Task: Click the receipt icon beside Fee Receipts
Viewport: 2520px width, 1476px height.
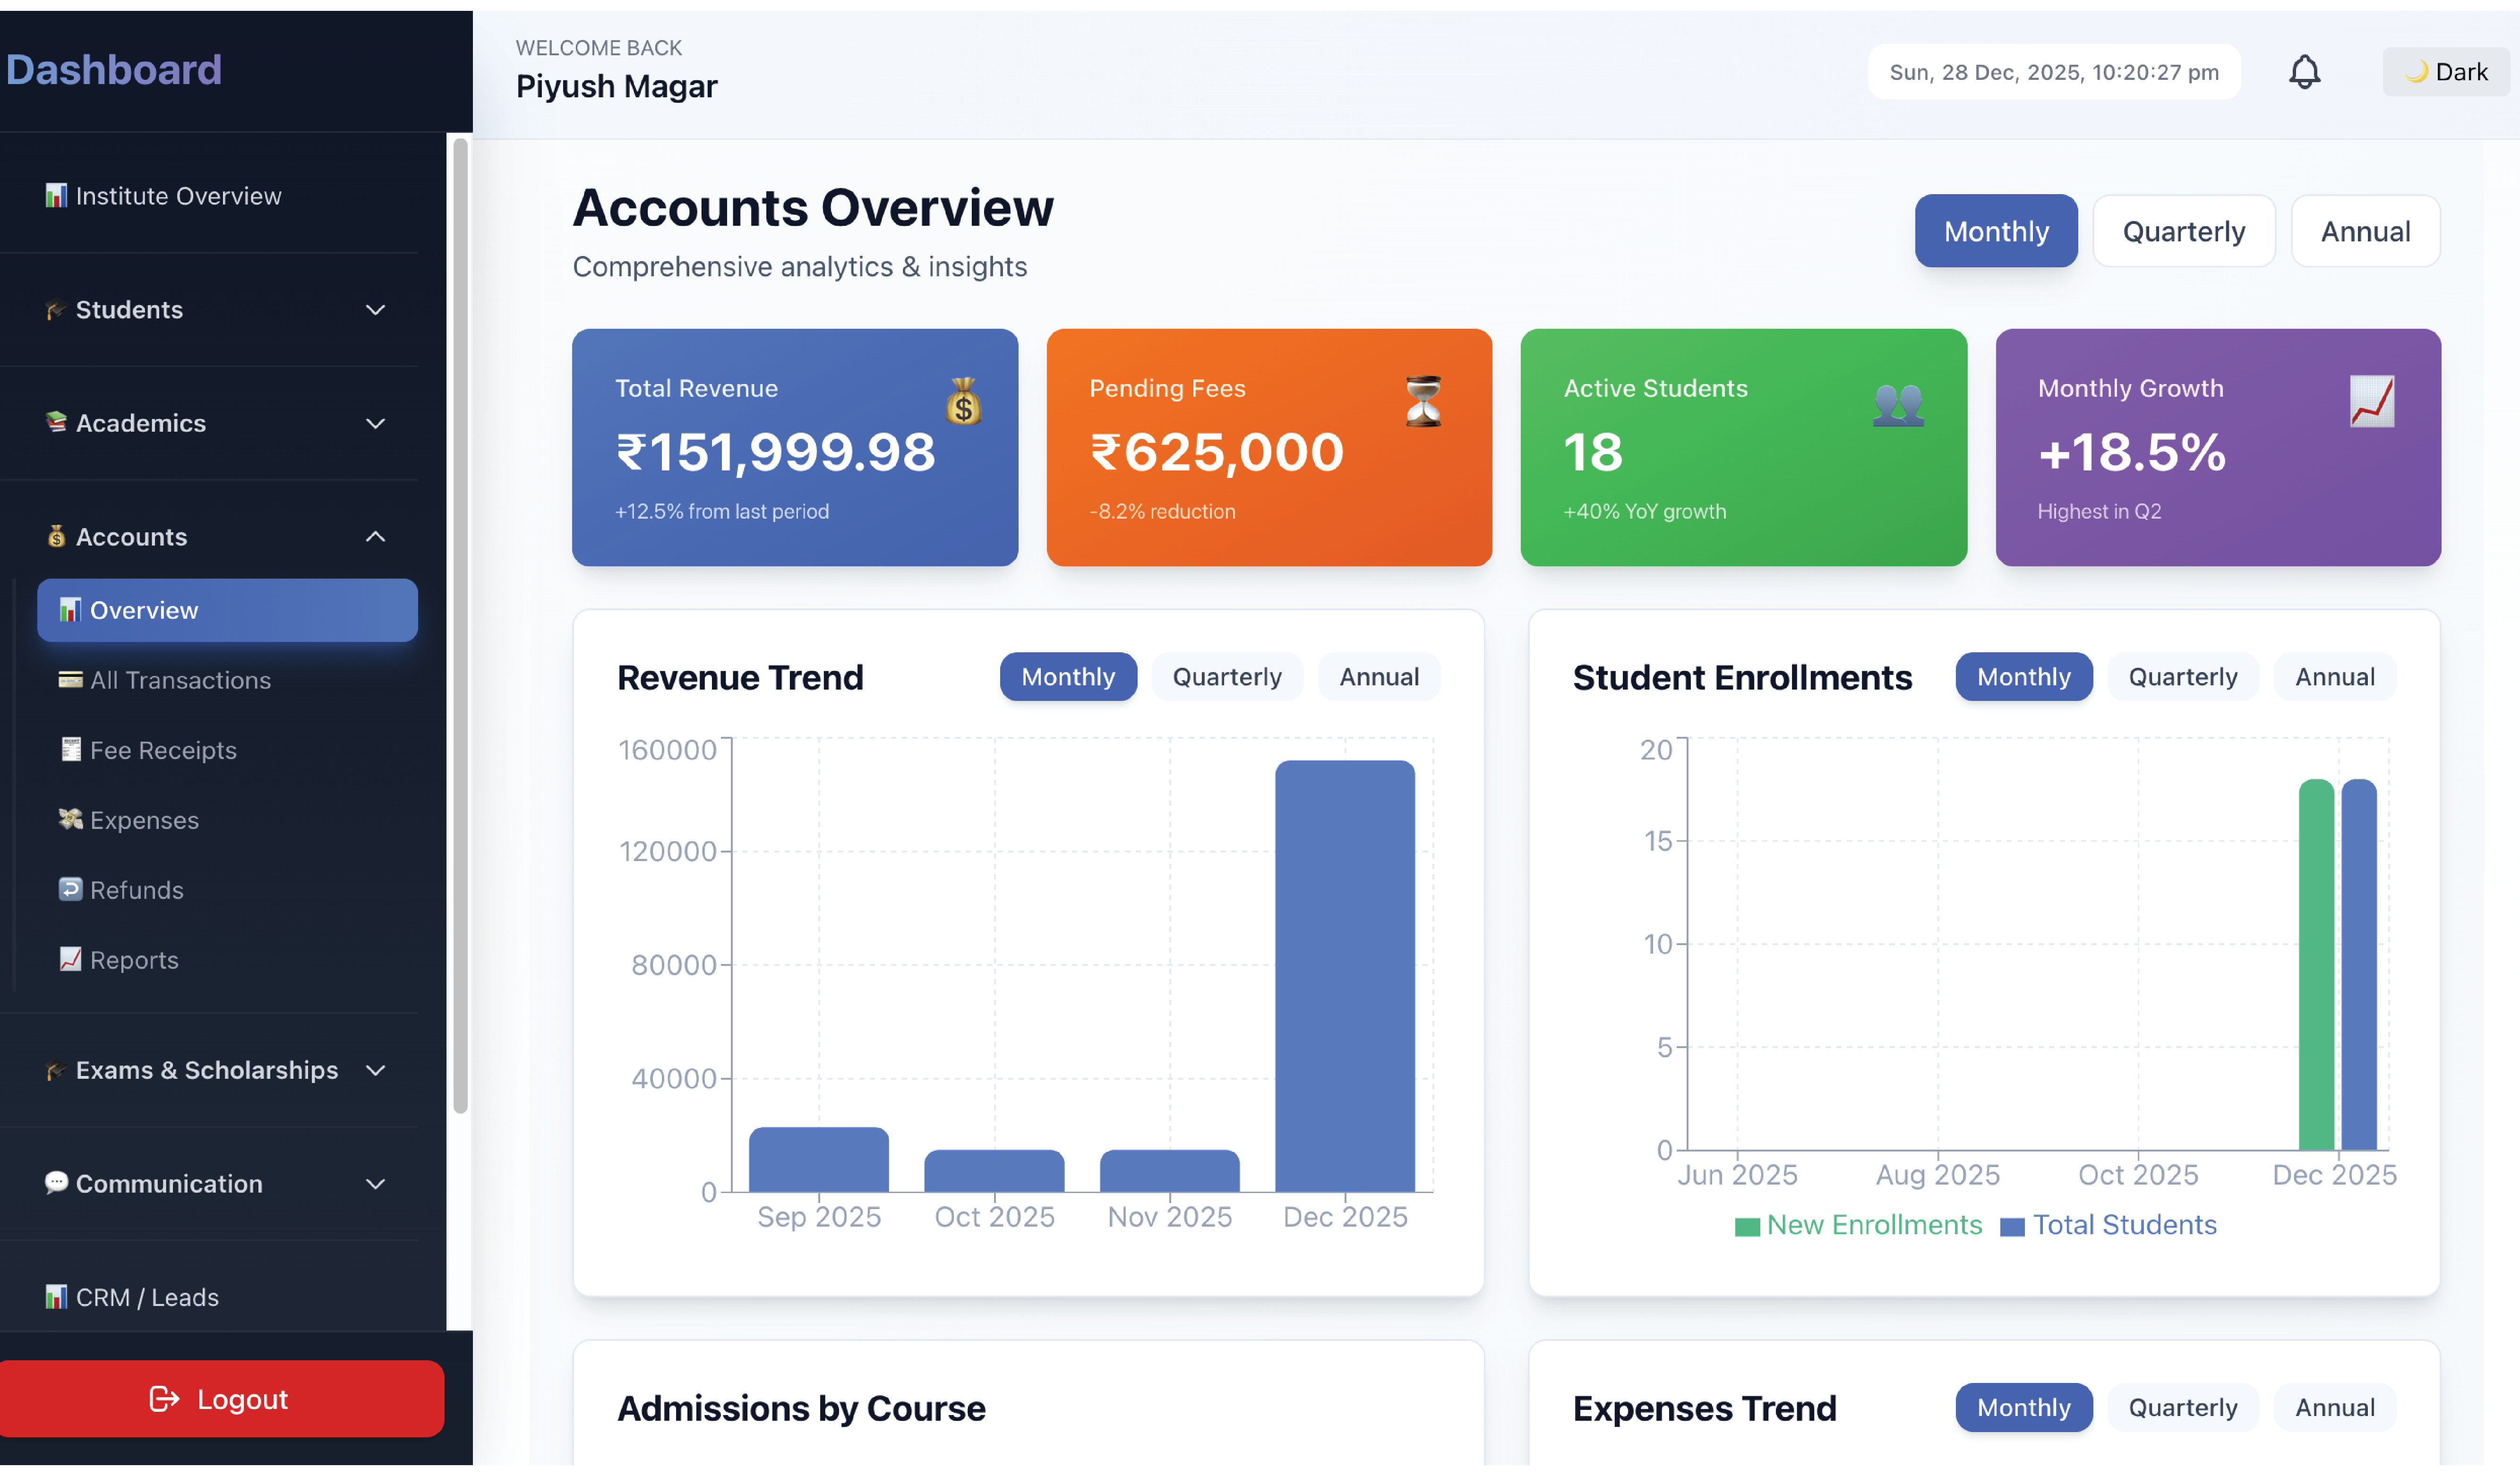Action: [70, 750]
